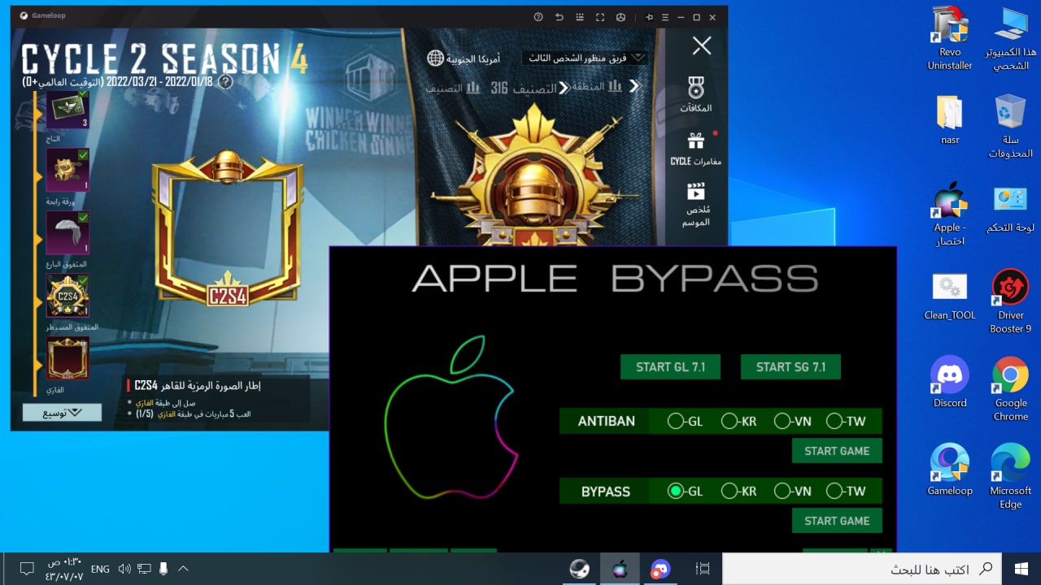
Task: Show hidden system tray icons
Action: (183, 569)
